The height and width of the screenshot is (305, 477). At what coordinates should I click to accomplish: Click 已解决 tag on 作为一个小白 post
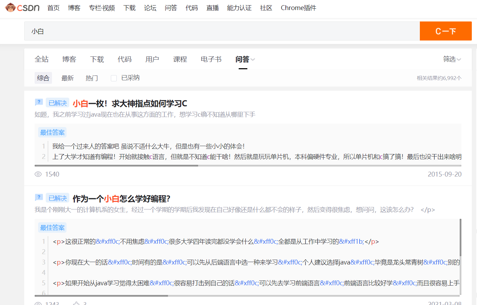coord(58,198)
